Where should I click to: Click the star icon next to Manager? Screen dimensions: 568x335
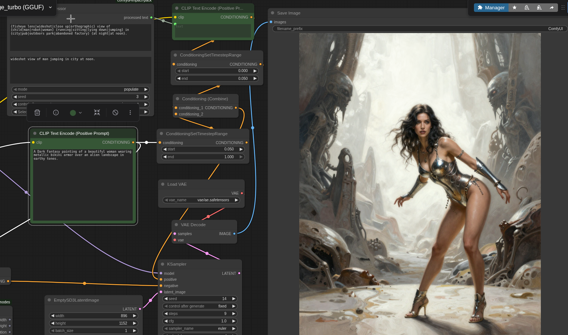(514, 7)
